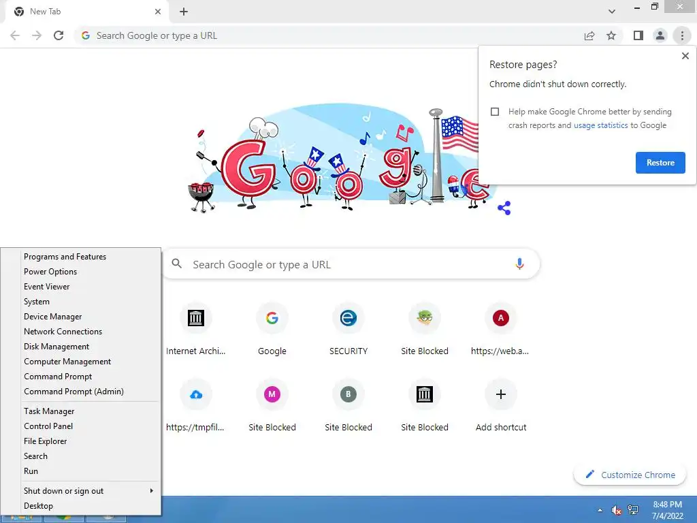Open the Chrome profile avatar
This screenshot has width=697, height=523.
[x=660, y=35]
